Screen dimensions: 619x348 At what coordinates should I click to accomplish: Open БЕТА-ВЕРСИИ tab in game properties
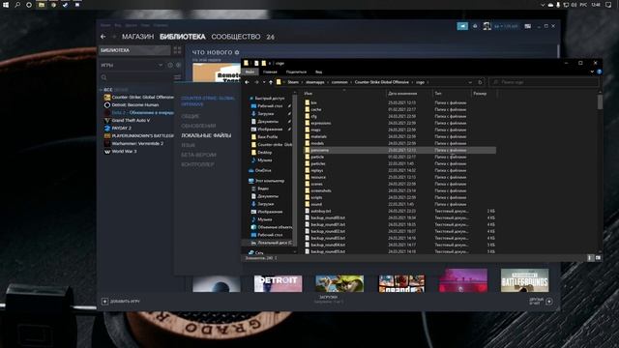198,155
